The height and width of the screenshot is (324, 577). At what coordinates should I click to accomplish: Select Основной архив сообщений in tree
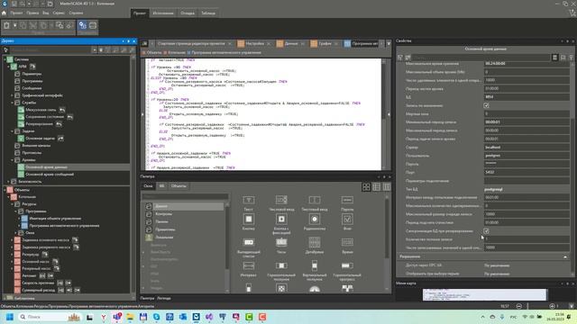(x=50, y=175)
